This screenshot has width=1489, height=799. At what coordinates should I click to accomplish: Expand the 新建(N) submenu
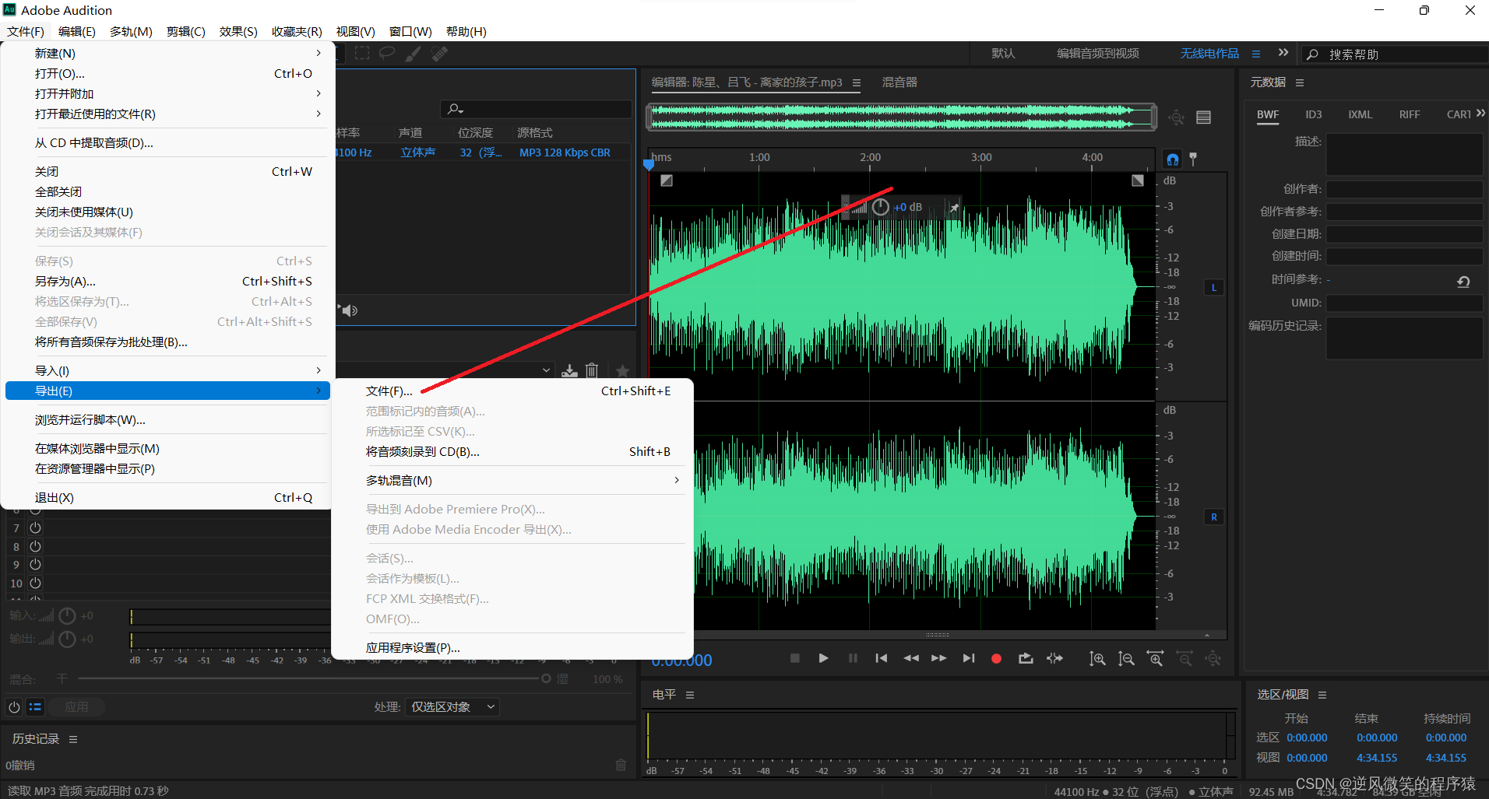pyautogui.click(x=319, y=53)
